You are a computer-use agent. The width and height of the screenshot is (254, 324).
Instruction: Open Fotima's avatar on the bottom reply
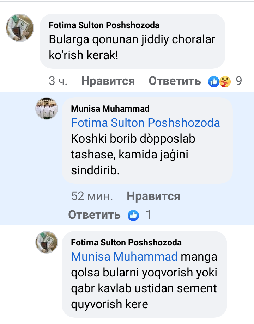(47, 242)
